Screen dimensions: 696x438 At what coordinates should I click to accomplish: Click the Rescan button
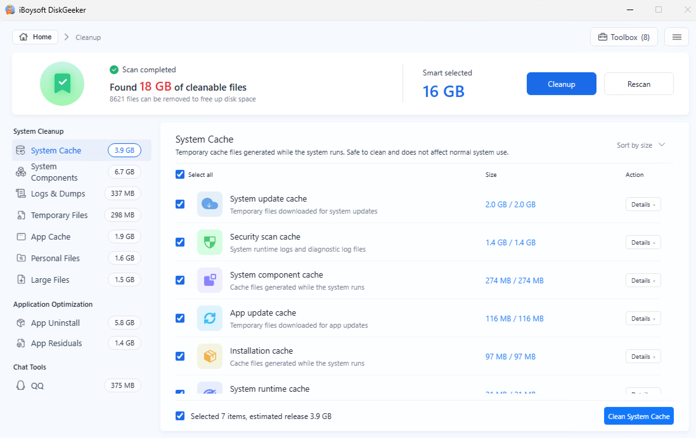coord(639,84)
